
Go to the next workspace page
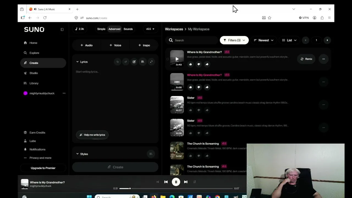click(327, 40)
